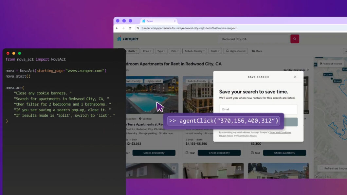Bookmark the Terra Apartments pool listing
Image resolution: width=347 pixels, height=195 pixels.
(174, 81)
